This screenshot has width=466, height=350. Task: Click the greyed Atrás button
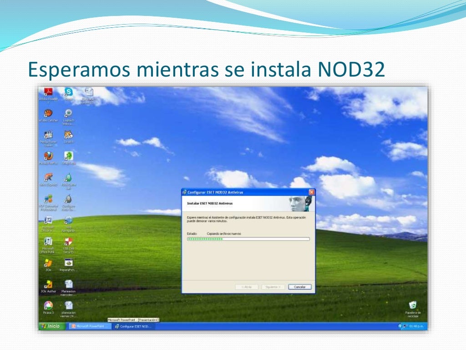247,287
